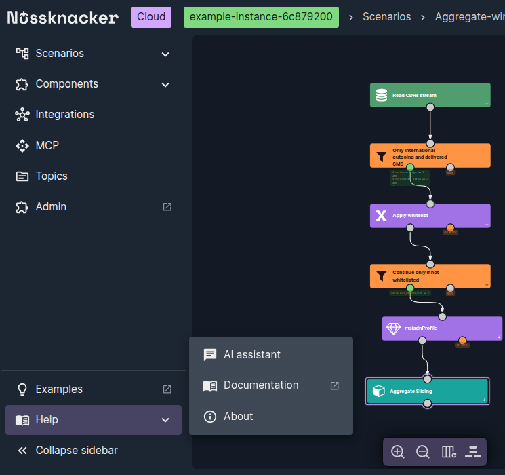Click the Integrations hub icon
The height and width of the screenshot is (475, 505).
click(x=22, y=115)
